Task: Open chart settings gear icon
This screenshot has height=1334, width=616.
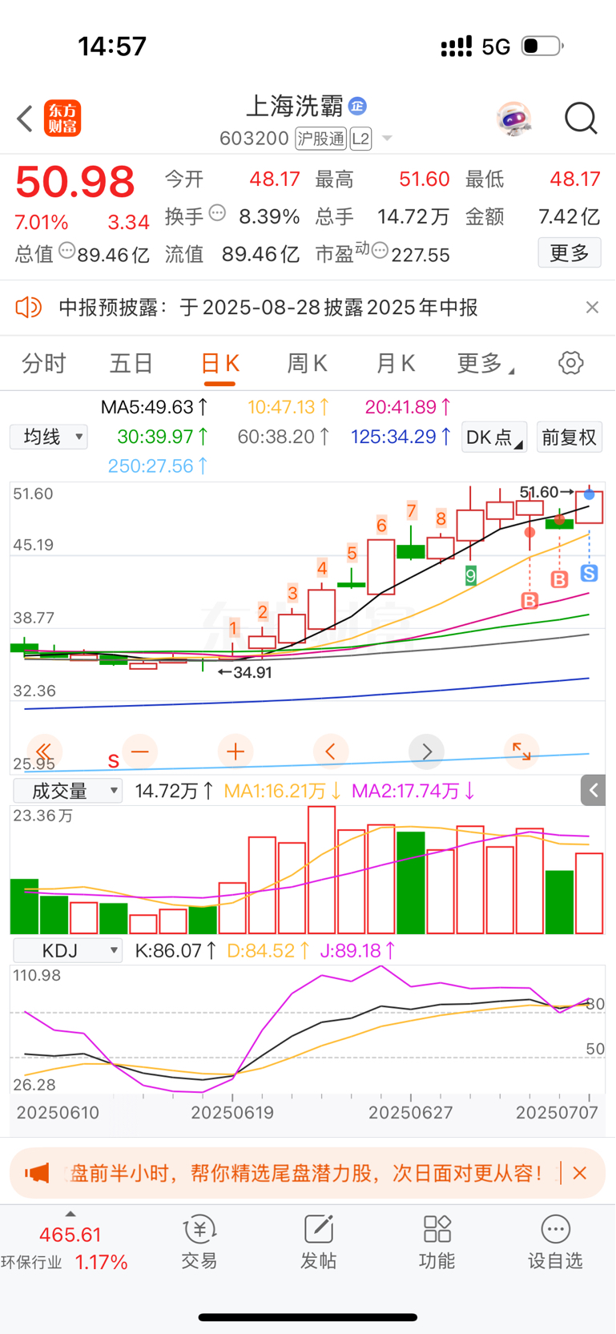Action: (x=570, y=363)
